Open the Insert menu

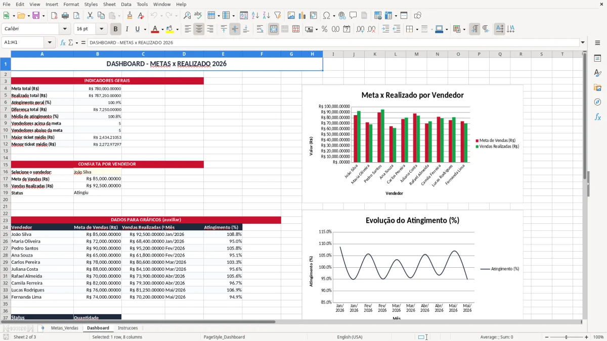pos(52,4)
